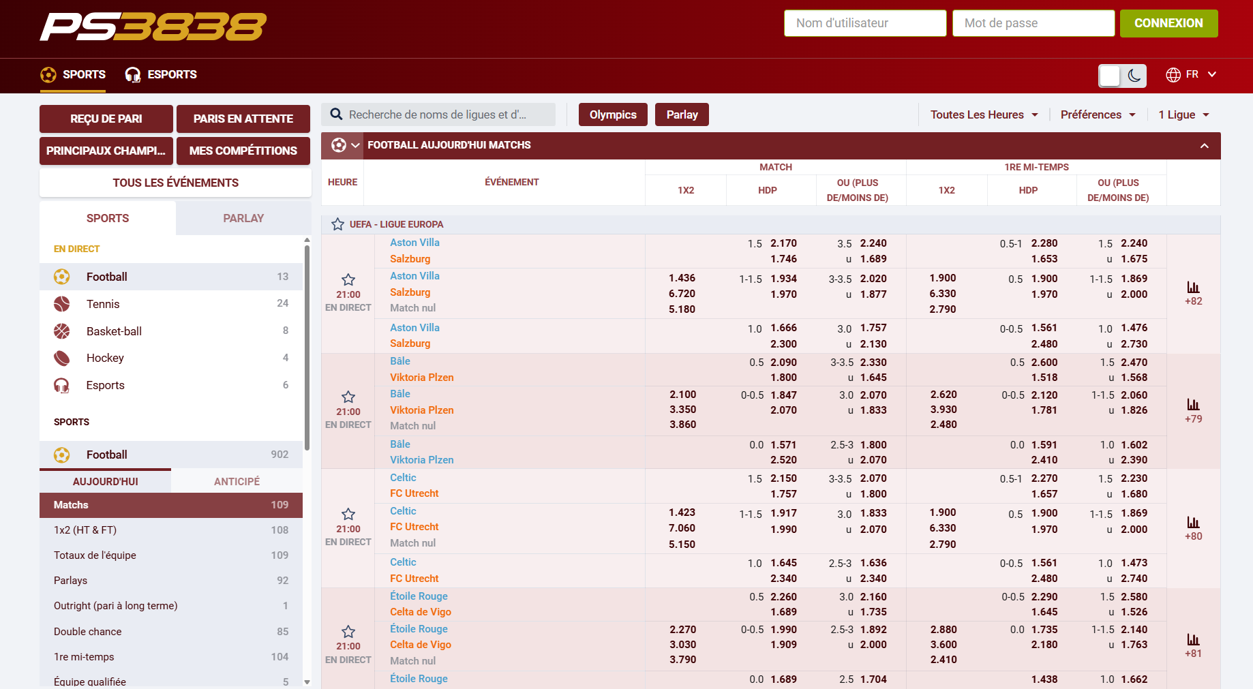Select Football with 902 events icon
This screenshot has width=1253, height=689.
62,455
